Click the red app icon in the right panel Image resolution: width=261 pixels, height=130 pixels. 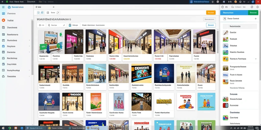pos(226,105)
